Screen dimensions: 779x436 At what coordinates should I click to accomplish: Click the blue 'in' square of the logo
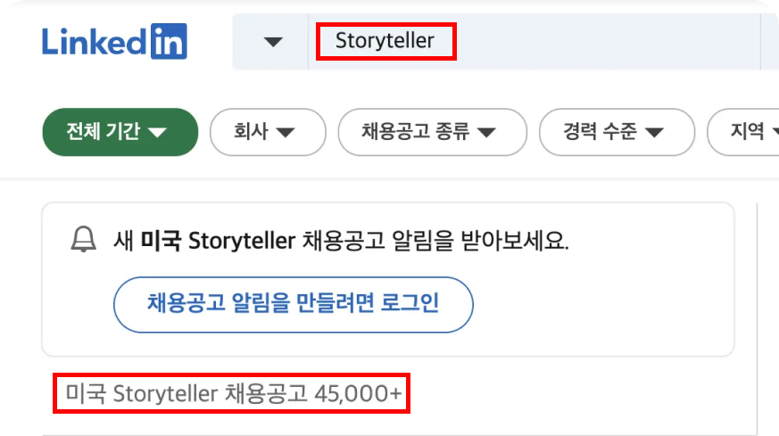(169, 41)
